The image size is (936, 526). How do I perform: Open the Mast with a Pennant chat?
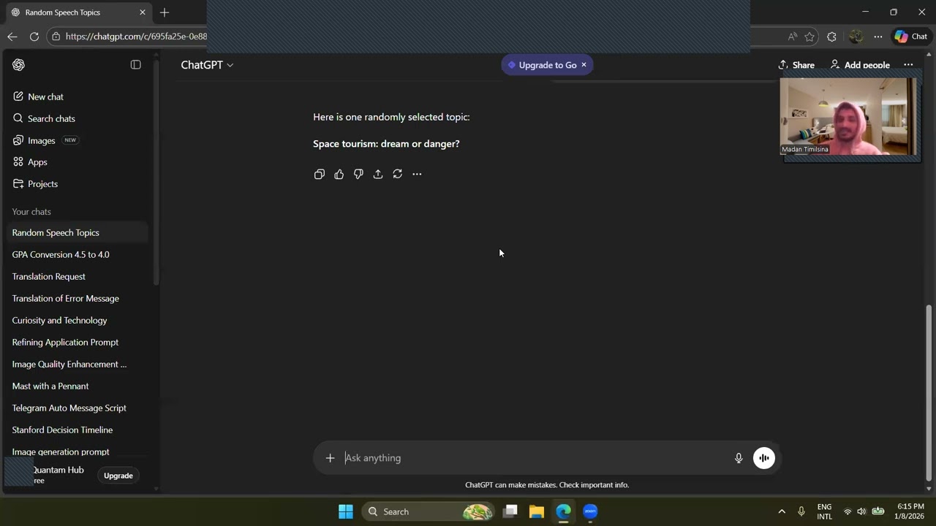coord(50,386)
